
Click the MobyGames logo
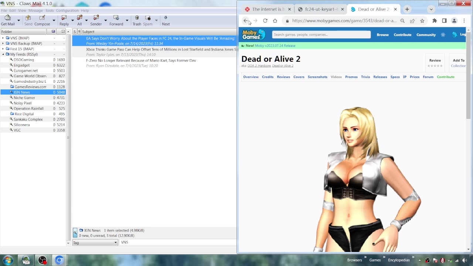pyautogui.click(x=253, y=35)
